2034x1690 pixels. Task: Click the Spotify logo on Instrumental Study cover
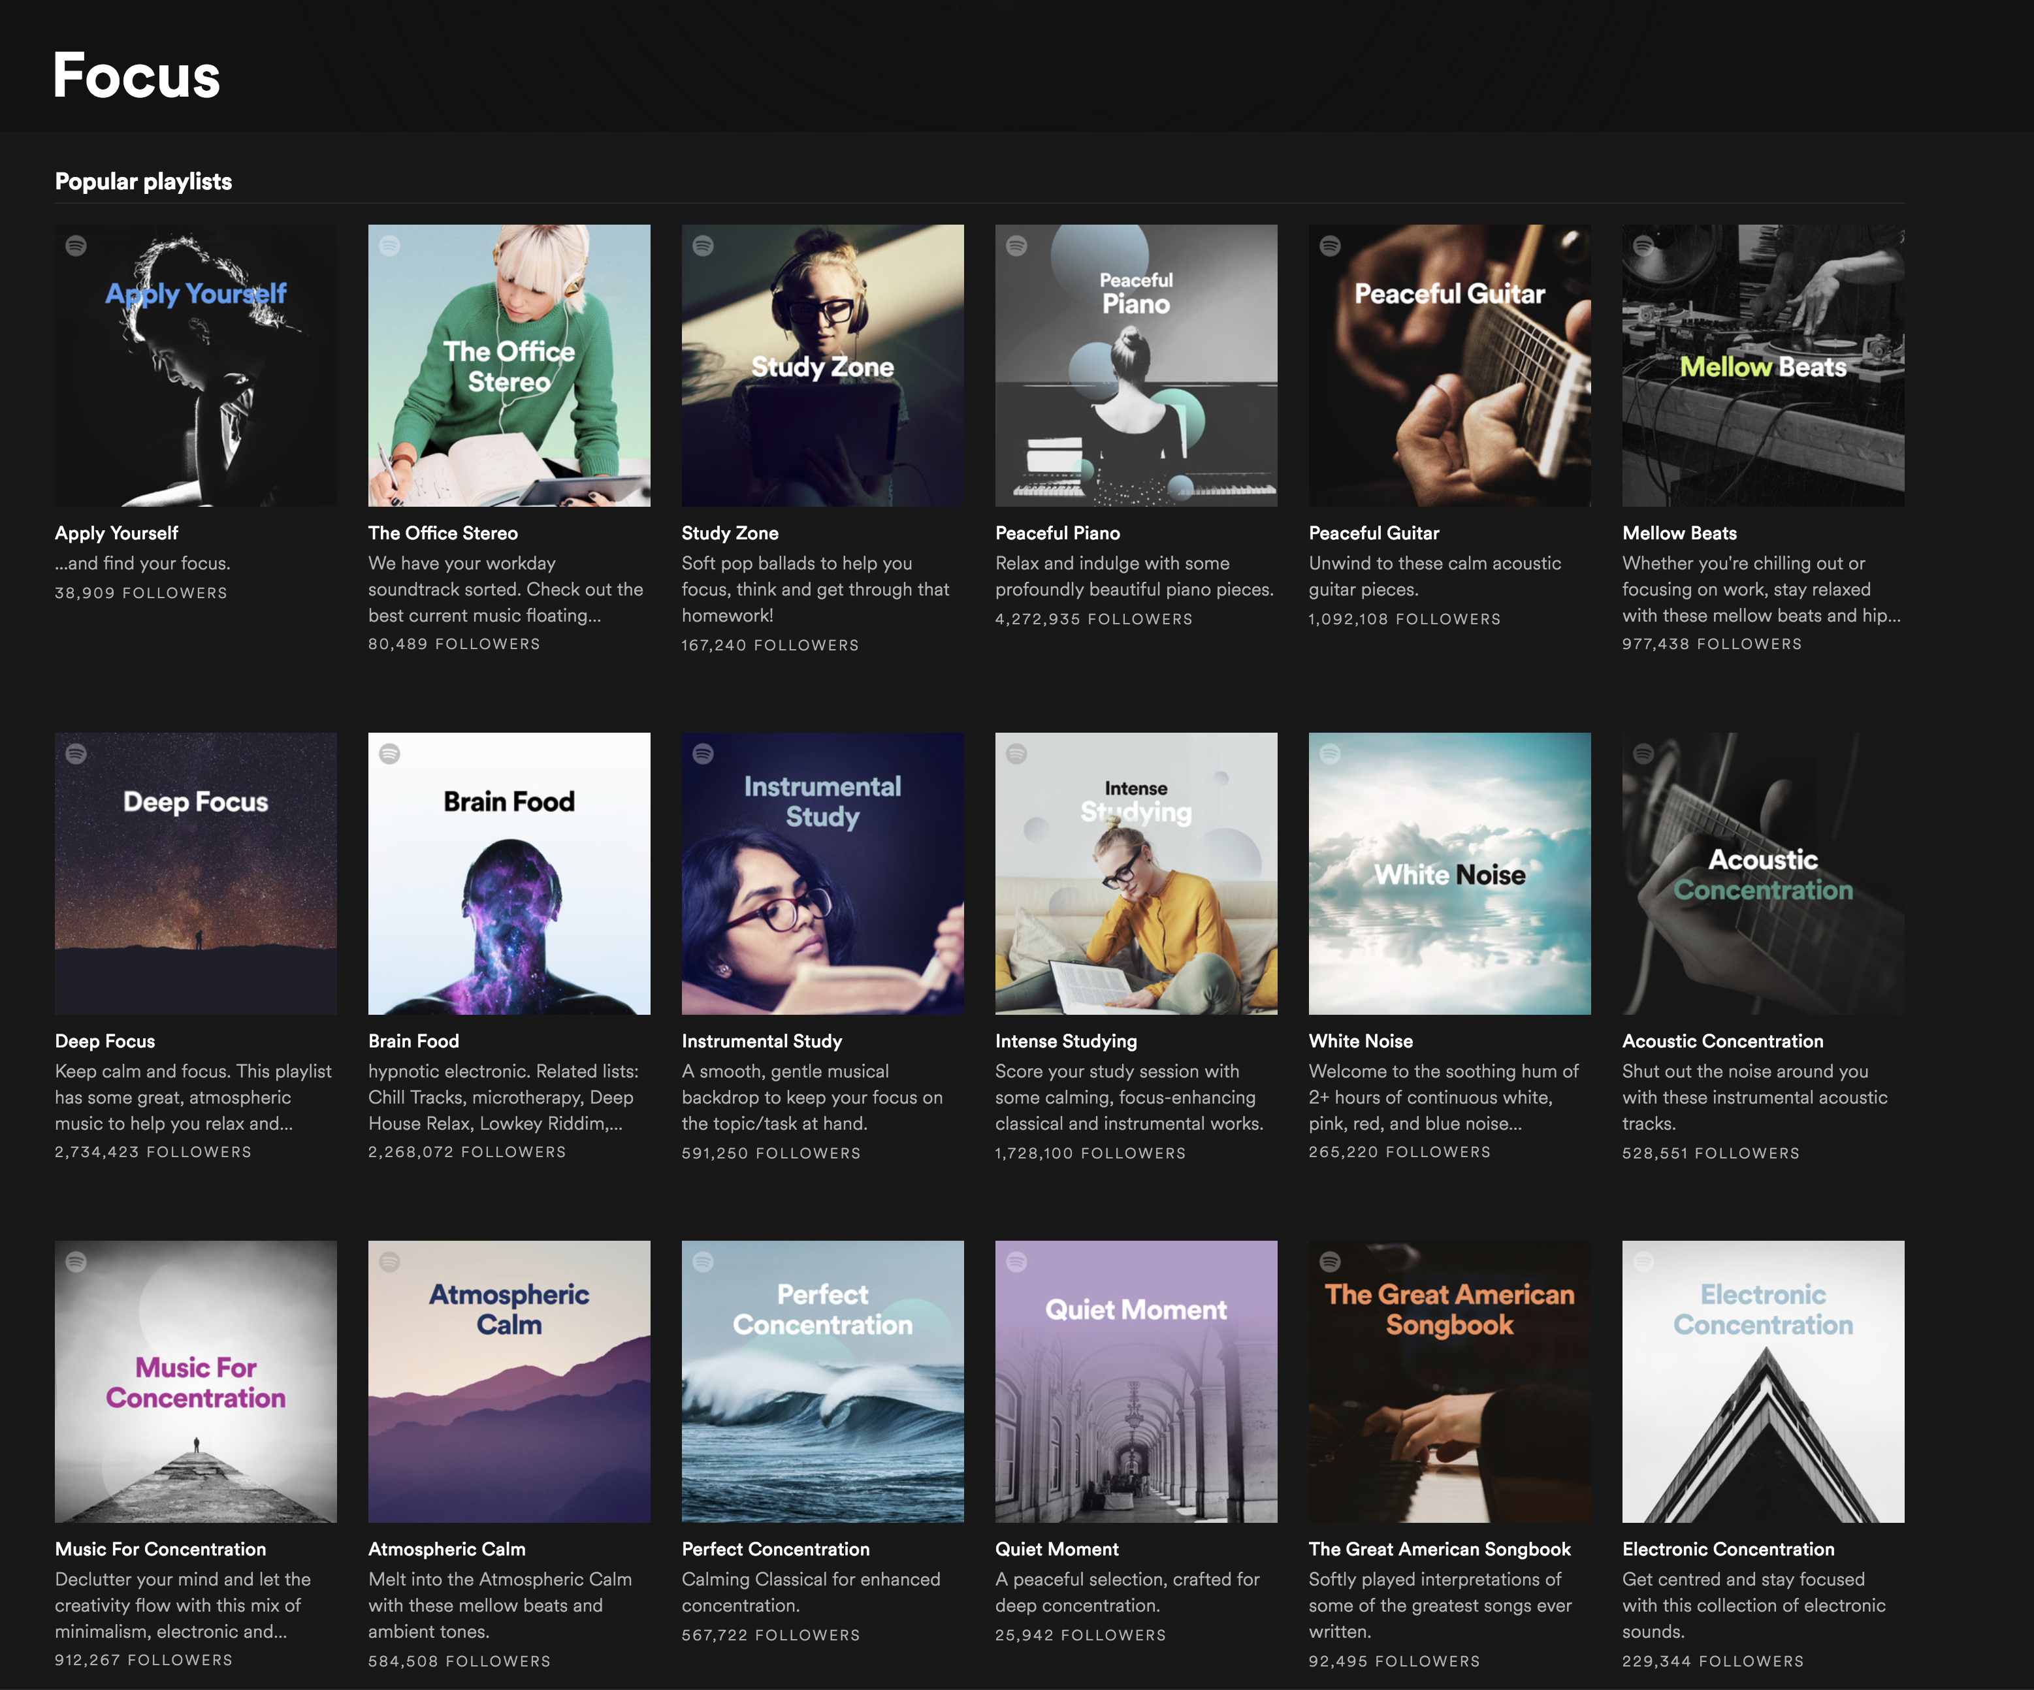(703, 754)
